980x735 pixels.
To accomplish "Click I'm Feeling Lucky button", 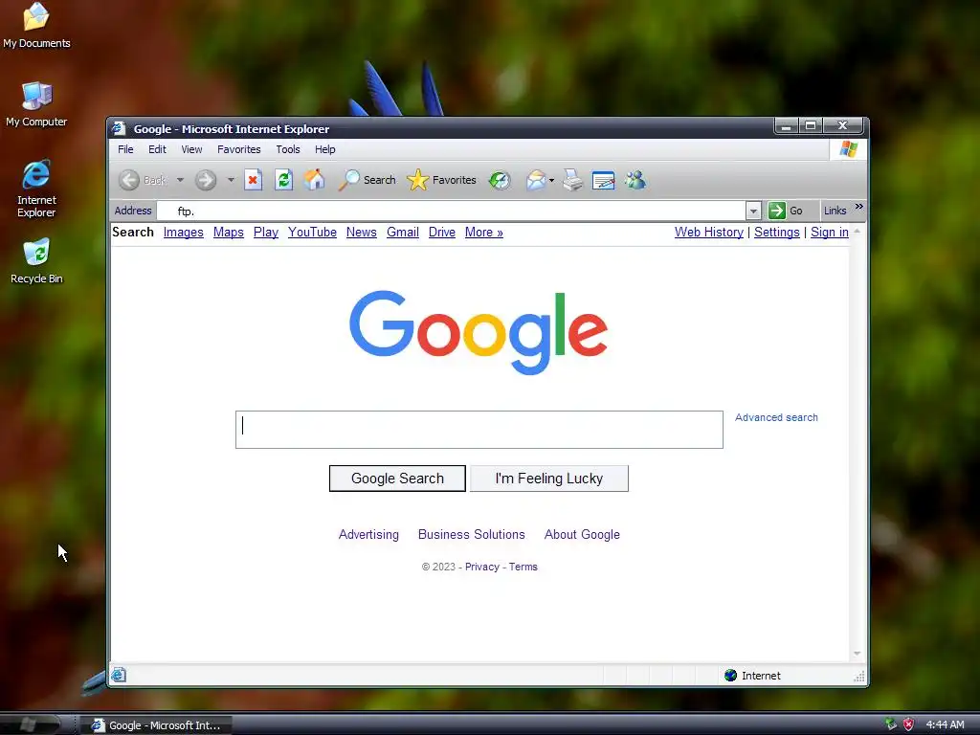I will (548, 479).
